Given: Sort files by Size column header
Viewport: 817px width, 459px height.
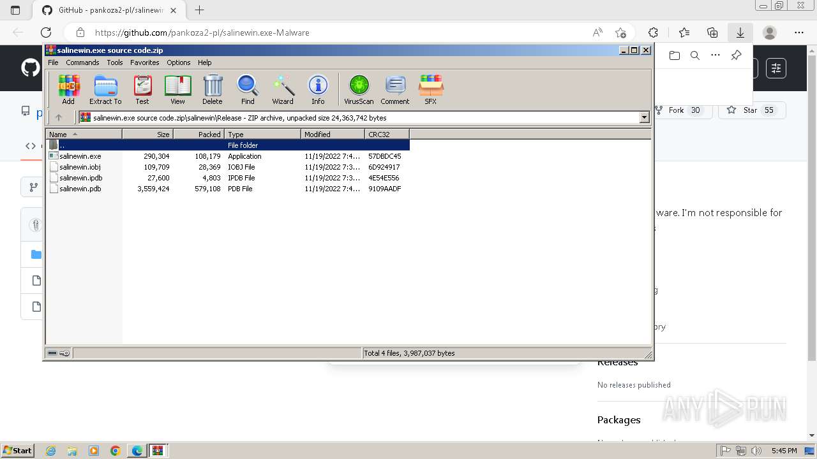Looking at the screenshot, I should [147, 134].
